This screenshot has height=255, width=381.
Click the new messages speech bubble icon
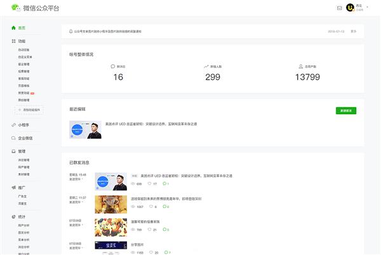point(113,66)
